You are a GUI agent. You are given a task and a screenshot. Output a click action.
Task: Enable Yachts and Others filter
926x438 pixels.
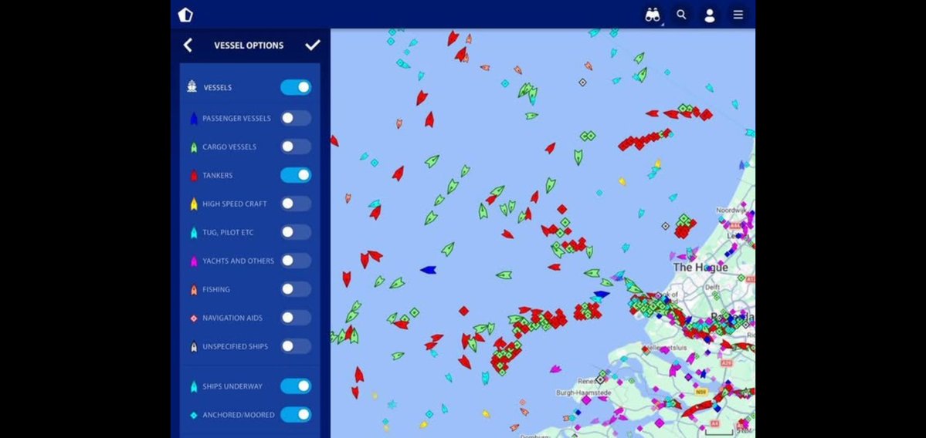tap(296, 261)
